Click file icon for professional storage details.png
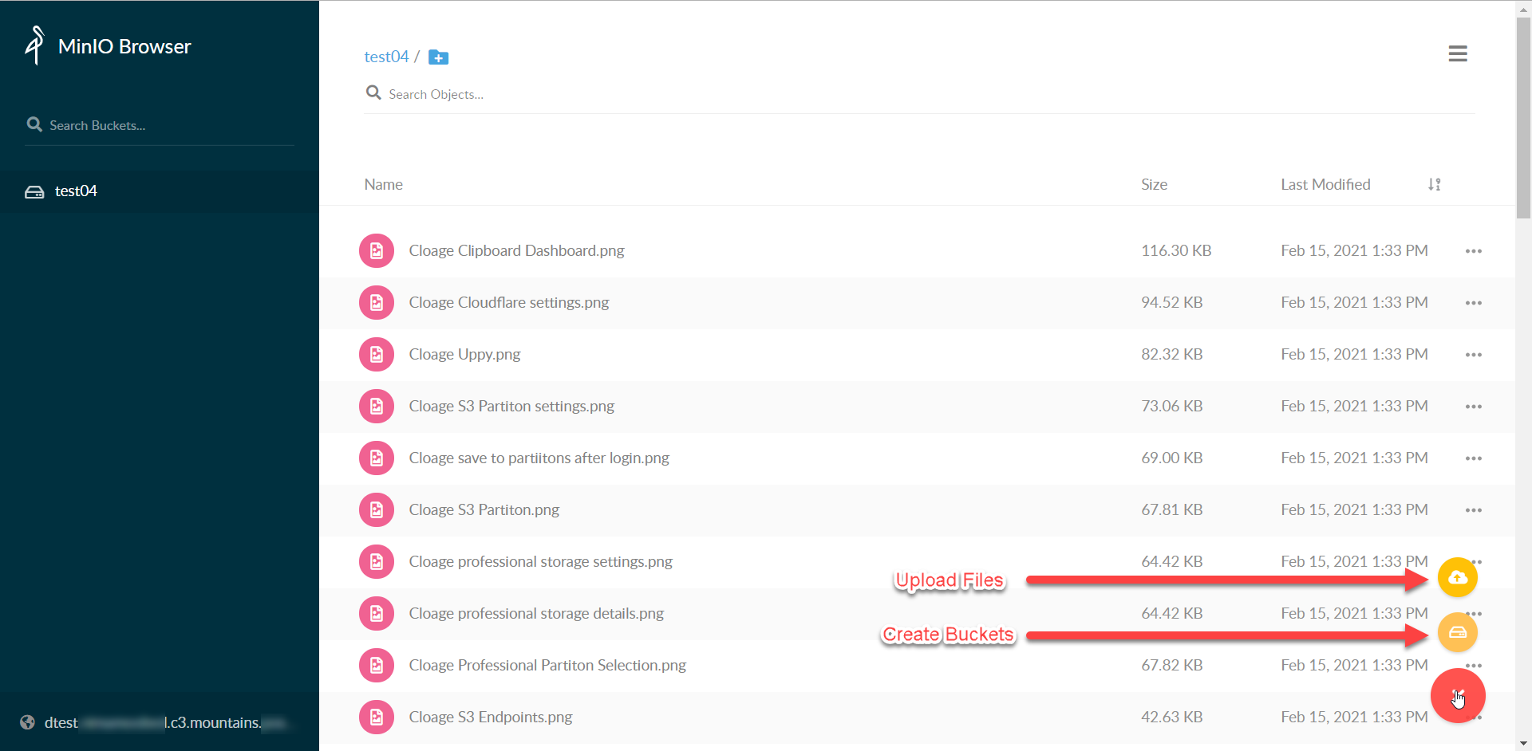Screen dimensions: 1532x751 click(x=377, y=614)
